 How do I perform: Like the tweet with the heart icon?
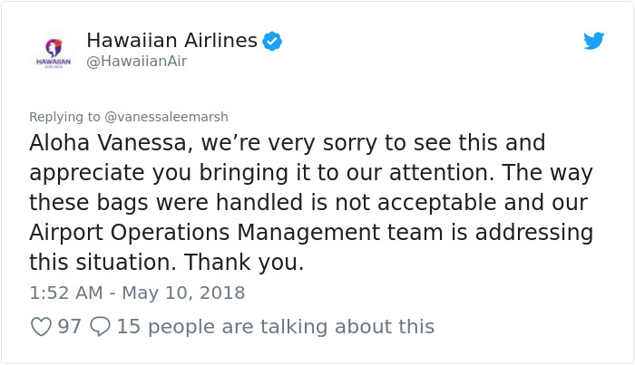click(41, 326)
